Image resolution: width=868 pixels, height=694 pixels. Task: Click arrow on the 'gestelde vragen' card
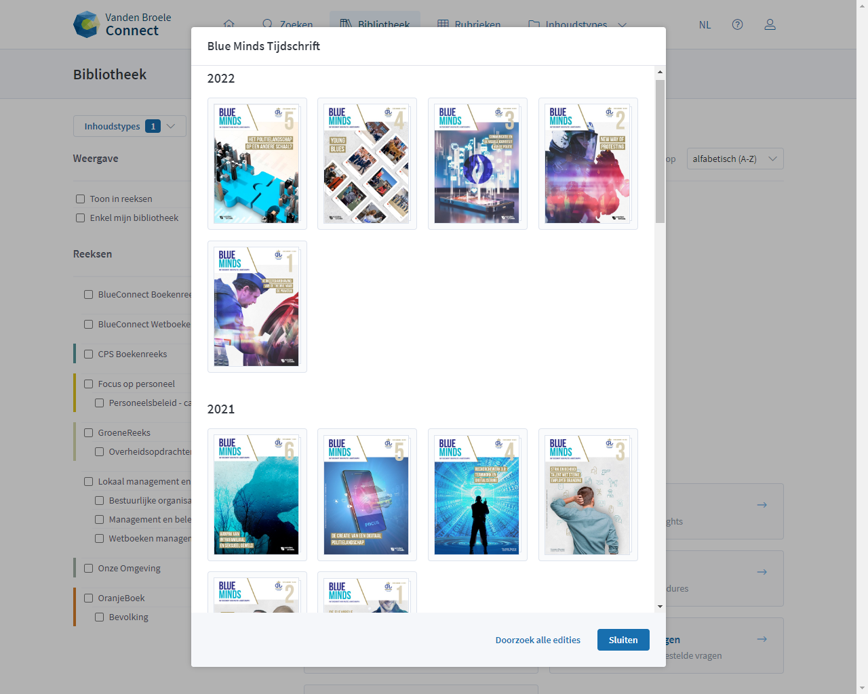coord(762,639)
